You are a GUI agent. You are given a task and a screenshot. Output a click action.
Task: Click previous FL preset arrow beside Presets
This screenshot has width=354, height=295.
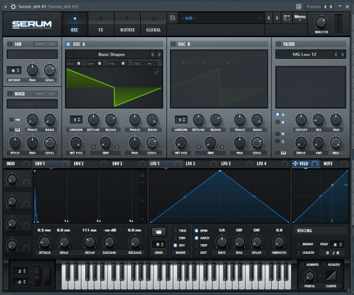pos(325,7)
